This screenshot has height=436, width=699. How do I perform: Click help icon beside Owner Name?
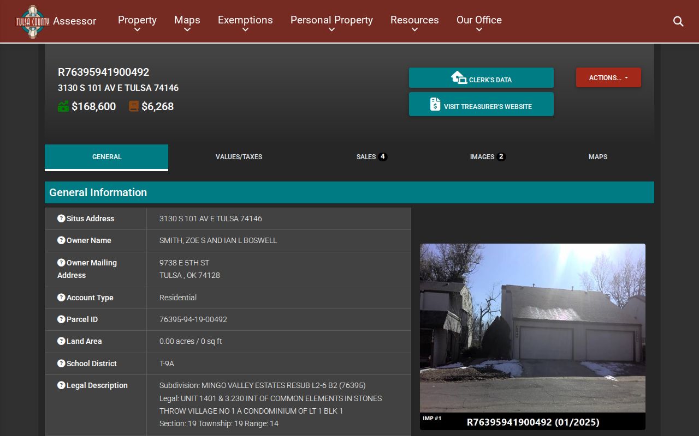61,240
